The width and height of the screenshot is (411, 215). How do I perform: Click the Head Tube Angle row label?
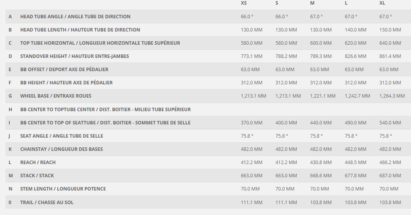75,17
